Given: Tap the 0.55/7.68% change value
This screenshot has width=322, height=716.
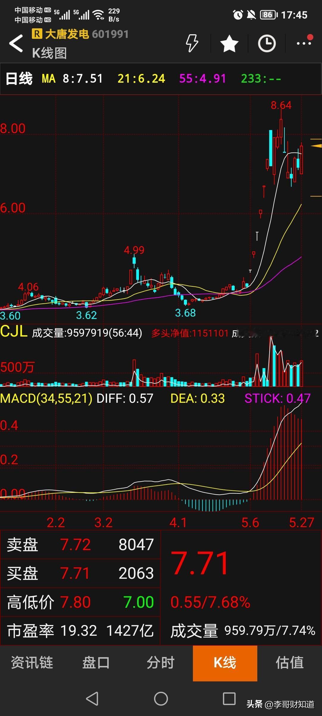Looking at the screenshot, I should tap(210, 602).
